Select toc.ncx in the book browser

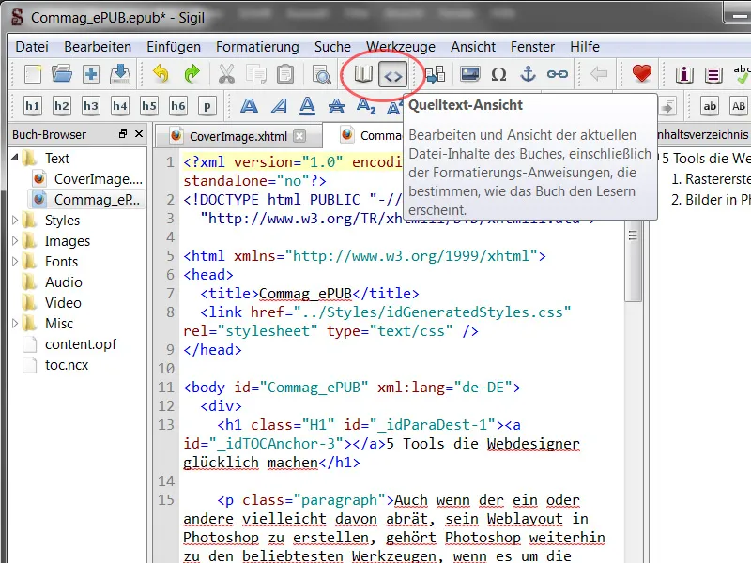coord(67,365)
